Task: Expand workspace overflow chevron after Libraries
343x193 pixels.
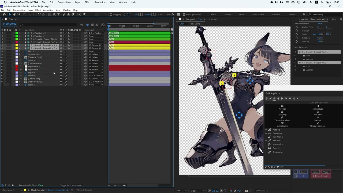Action: point(304,14)
